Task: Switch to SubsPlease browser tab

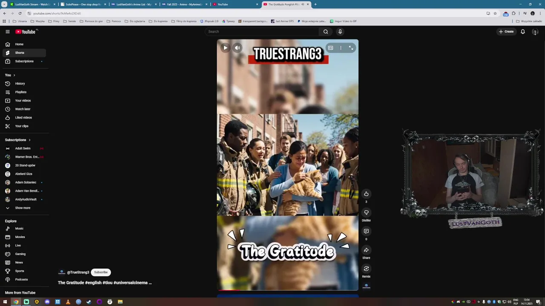Action: point(83,4)
